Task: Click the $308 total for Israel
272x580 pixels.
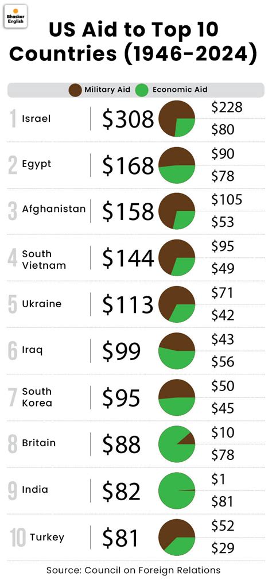Action: point(128,119)
